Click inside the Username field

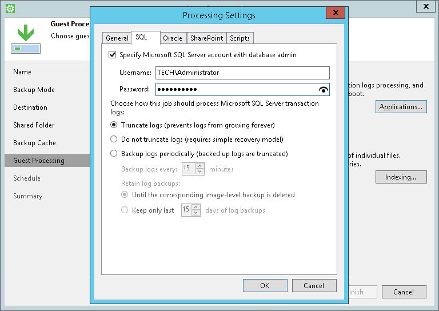coord(242,73)
